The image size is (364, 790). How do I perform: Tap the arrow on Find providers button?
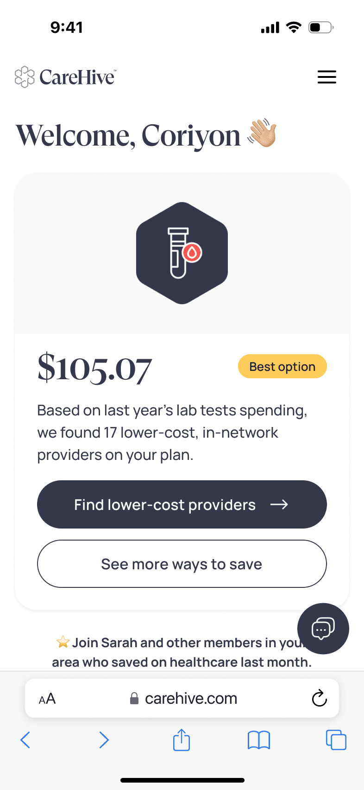click(x=279, y=504)
